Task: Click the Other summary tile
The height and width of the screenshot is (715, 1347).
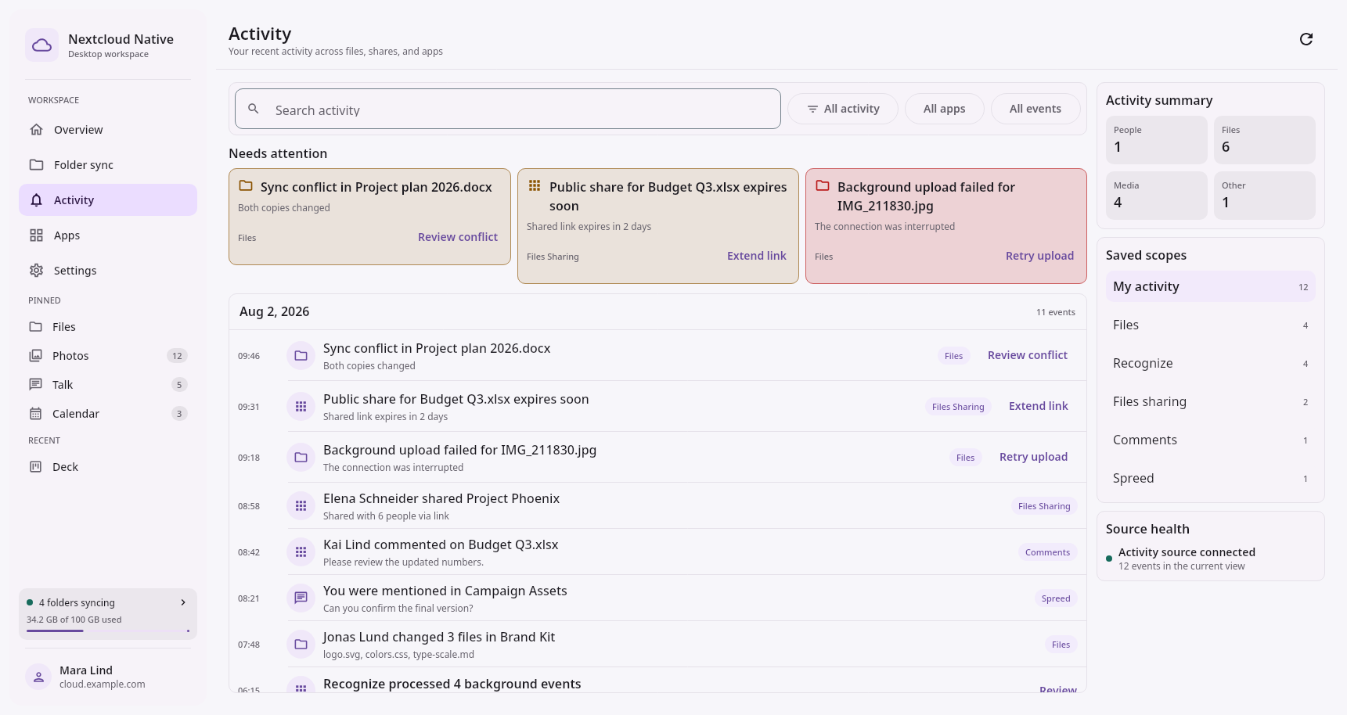Action: click(x=1264, y=196)
